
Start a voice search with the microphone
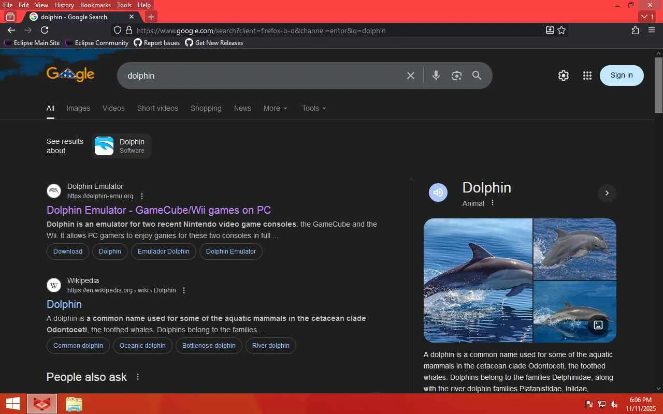(x=436, y=76)
